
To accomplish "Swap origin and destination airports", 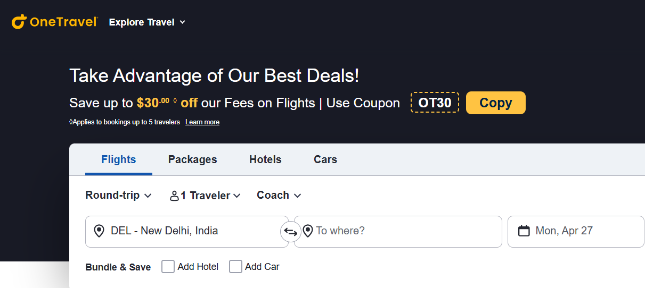I will [x=290, y=232].
